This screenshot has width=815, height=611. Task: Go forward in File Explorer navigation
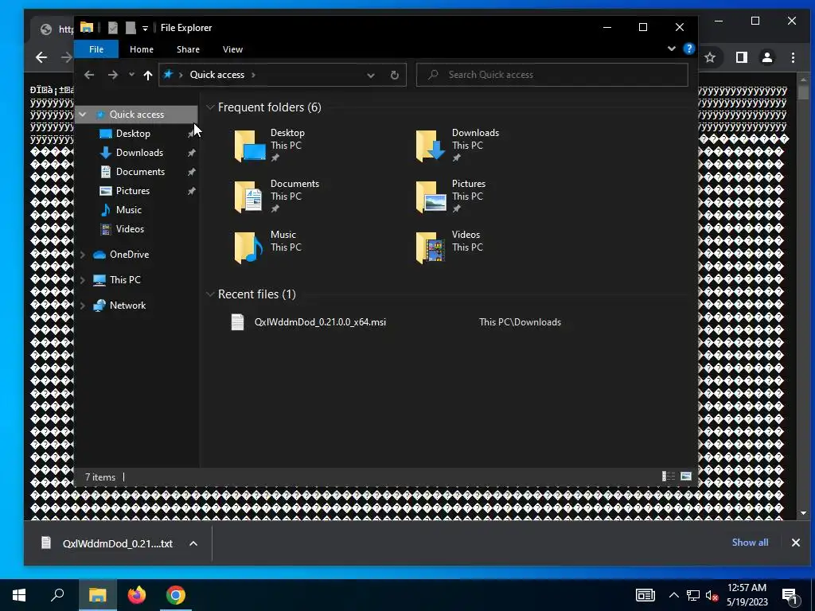[x=113, y=75]
